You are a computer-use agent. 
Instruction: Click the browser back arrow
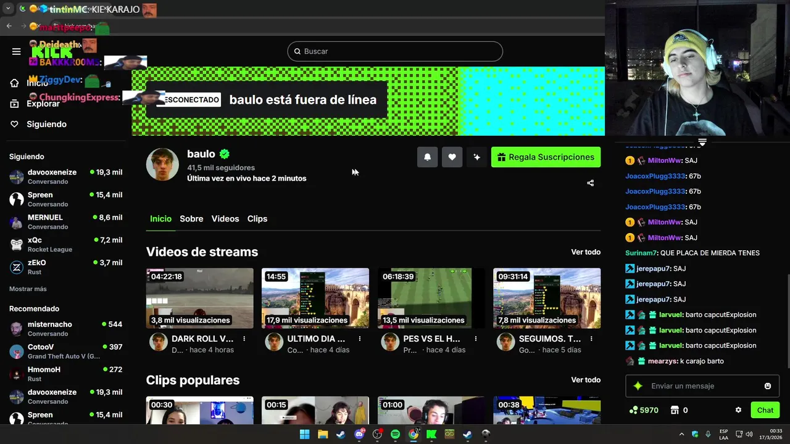coord(9,26)
